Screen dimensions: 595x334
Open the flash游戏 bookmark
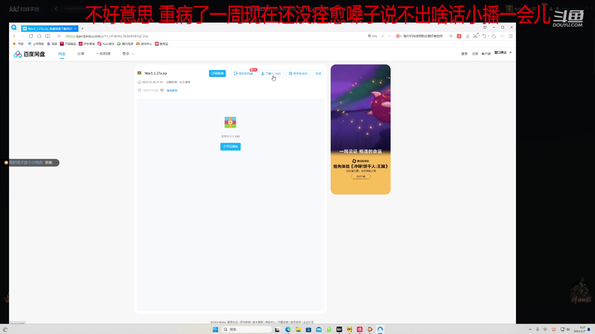click(x=106, y=44)
